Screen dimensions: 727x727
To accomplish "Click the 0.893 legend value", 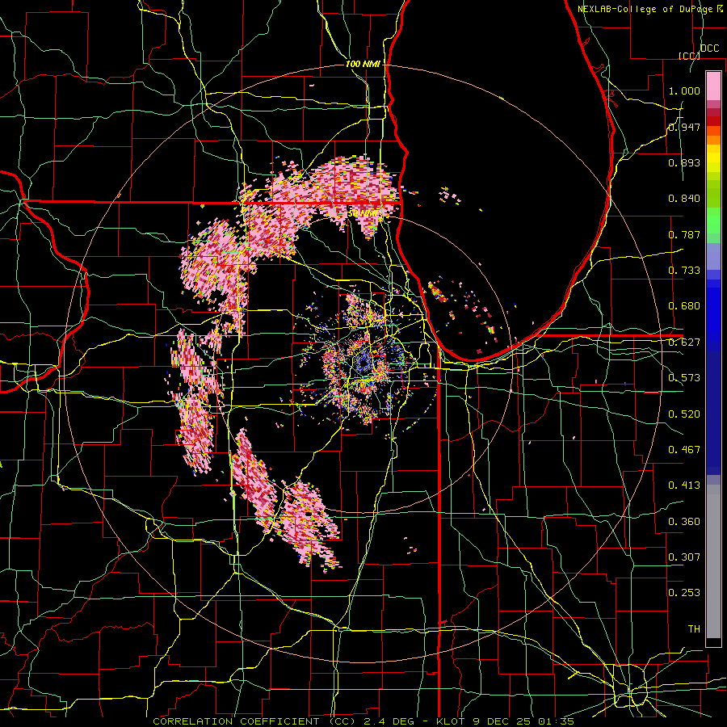I will click(684, 162).
